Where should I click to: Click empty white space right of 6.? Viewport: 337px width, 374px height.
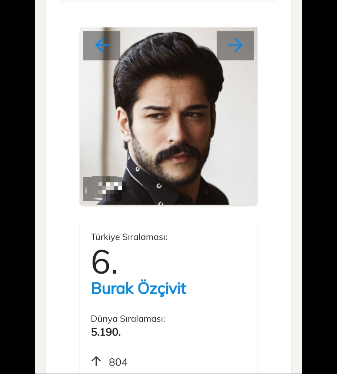[x=186, y=262]
